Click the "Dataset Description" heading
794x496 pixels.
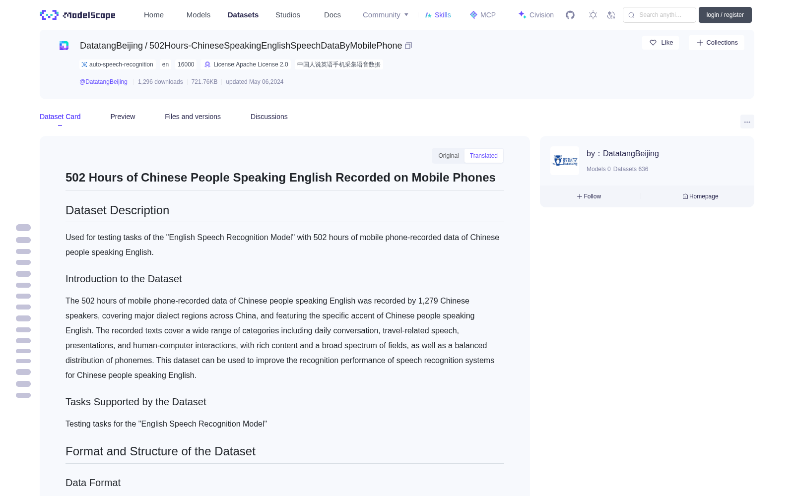click(117, 210)
